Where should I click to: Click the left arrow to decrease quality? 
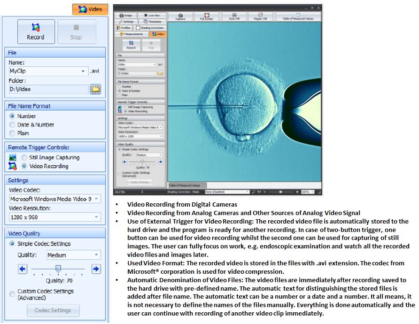[22, 269]
